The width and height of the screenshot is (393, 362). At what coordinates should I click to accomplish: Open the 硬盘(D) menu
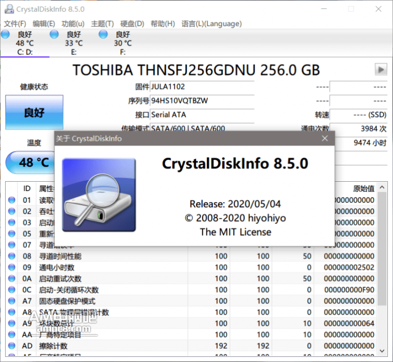pos(132,24)
